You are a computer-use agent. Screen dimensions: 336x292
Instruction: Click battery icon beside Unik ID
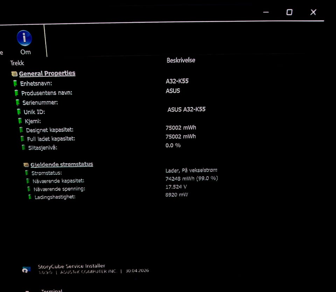(19, 112)
